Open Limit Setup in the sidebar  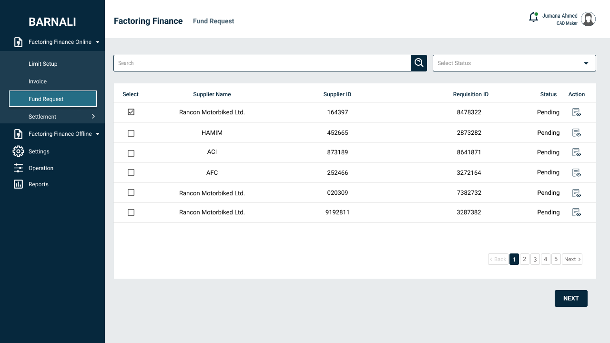tap(43, 64)
